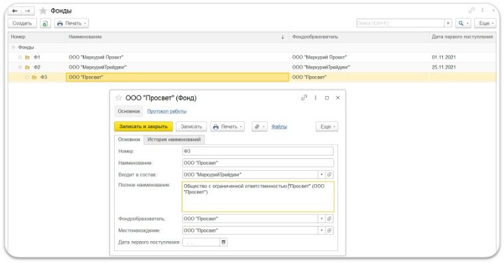Screen dimensions: 504x263
Task: Close the Фонд form window
Action: (x=338, y=97)
